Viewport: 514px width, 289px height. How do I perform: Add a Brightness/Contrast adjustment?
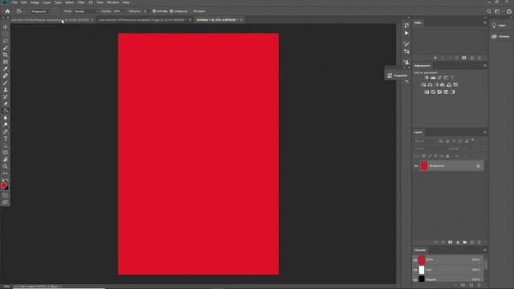click(x=426, y=78)
